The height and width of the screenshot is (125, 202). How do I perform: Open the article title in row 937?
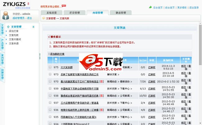pos(80,103)
